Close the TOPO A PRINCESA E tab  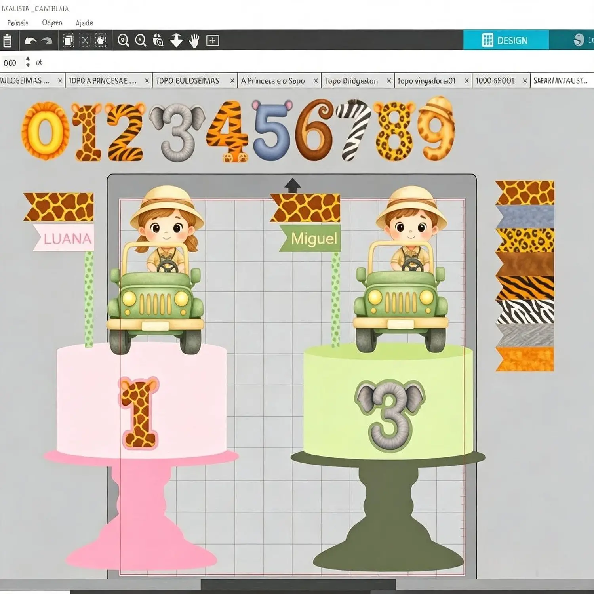[x=147, y=81]
